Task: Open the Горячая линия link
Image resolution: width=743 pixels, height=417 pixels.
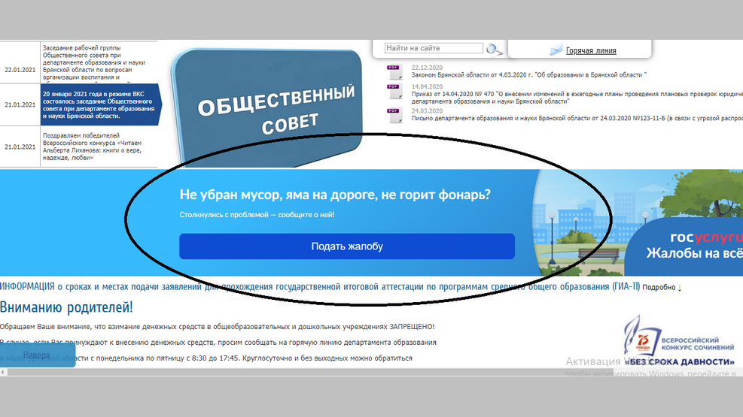Action: (591, 50)
